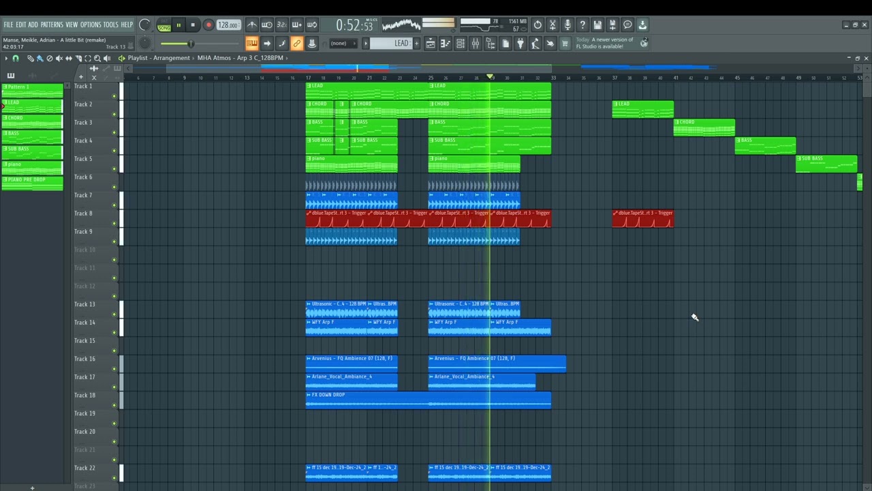Image resolution: width=872 pixels, height=491 pixels.
Task: Select the playlist Slice tool
Action: click(78, 58)
